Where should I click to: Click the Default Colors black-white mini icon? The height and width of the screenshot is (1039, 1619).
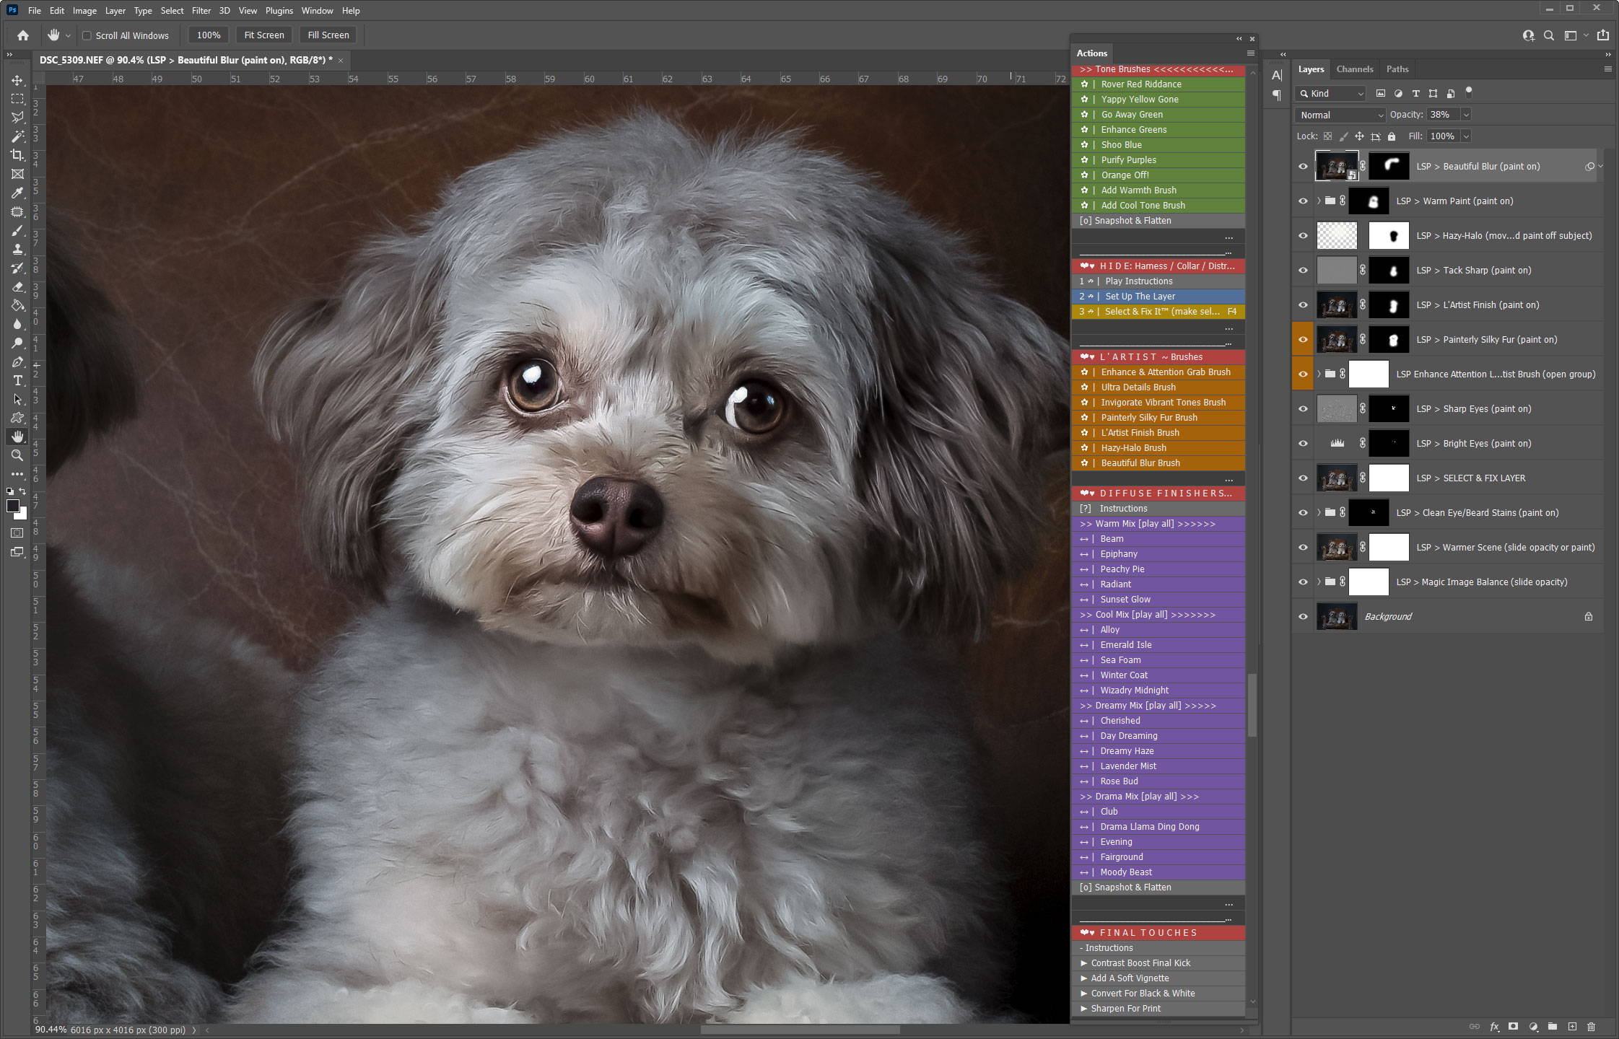[10, 491]
